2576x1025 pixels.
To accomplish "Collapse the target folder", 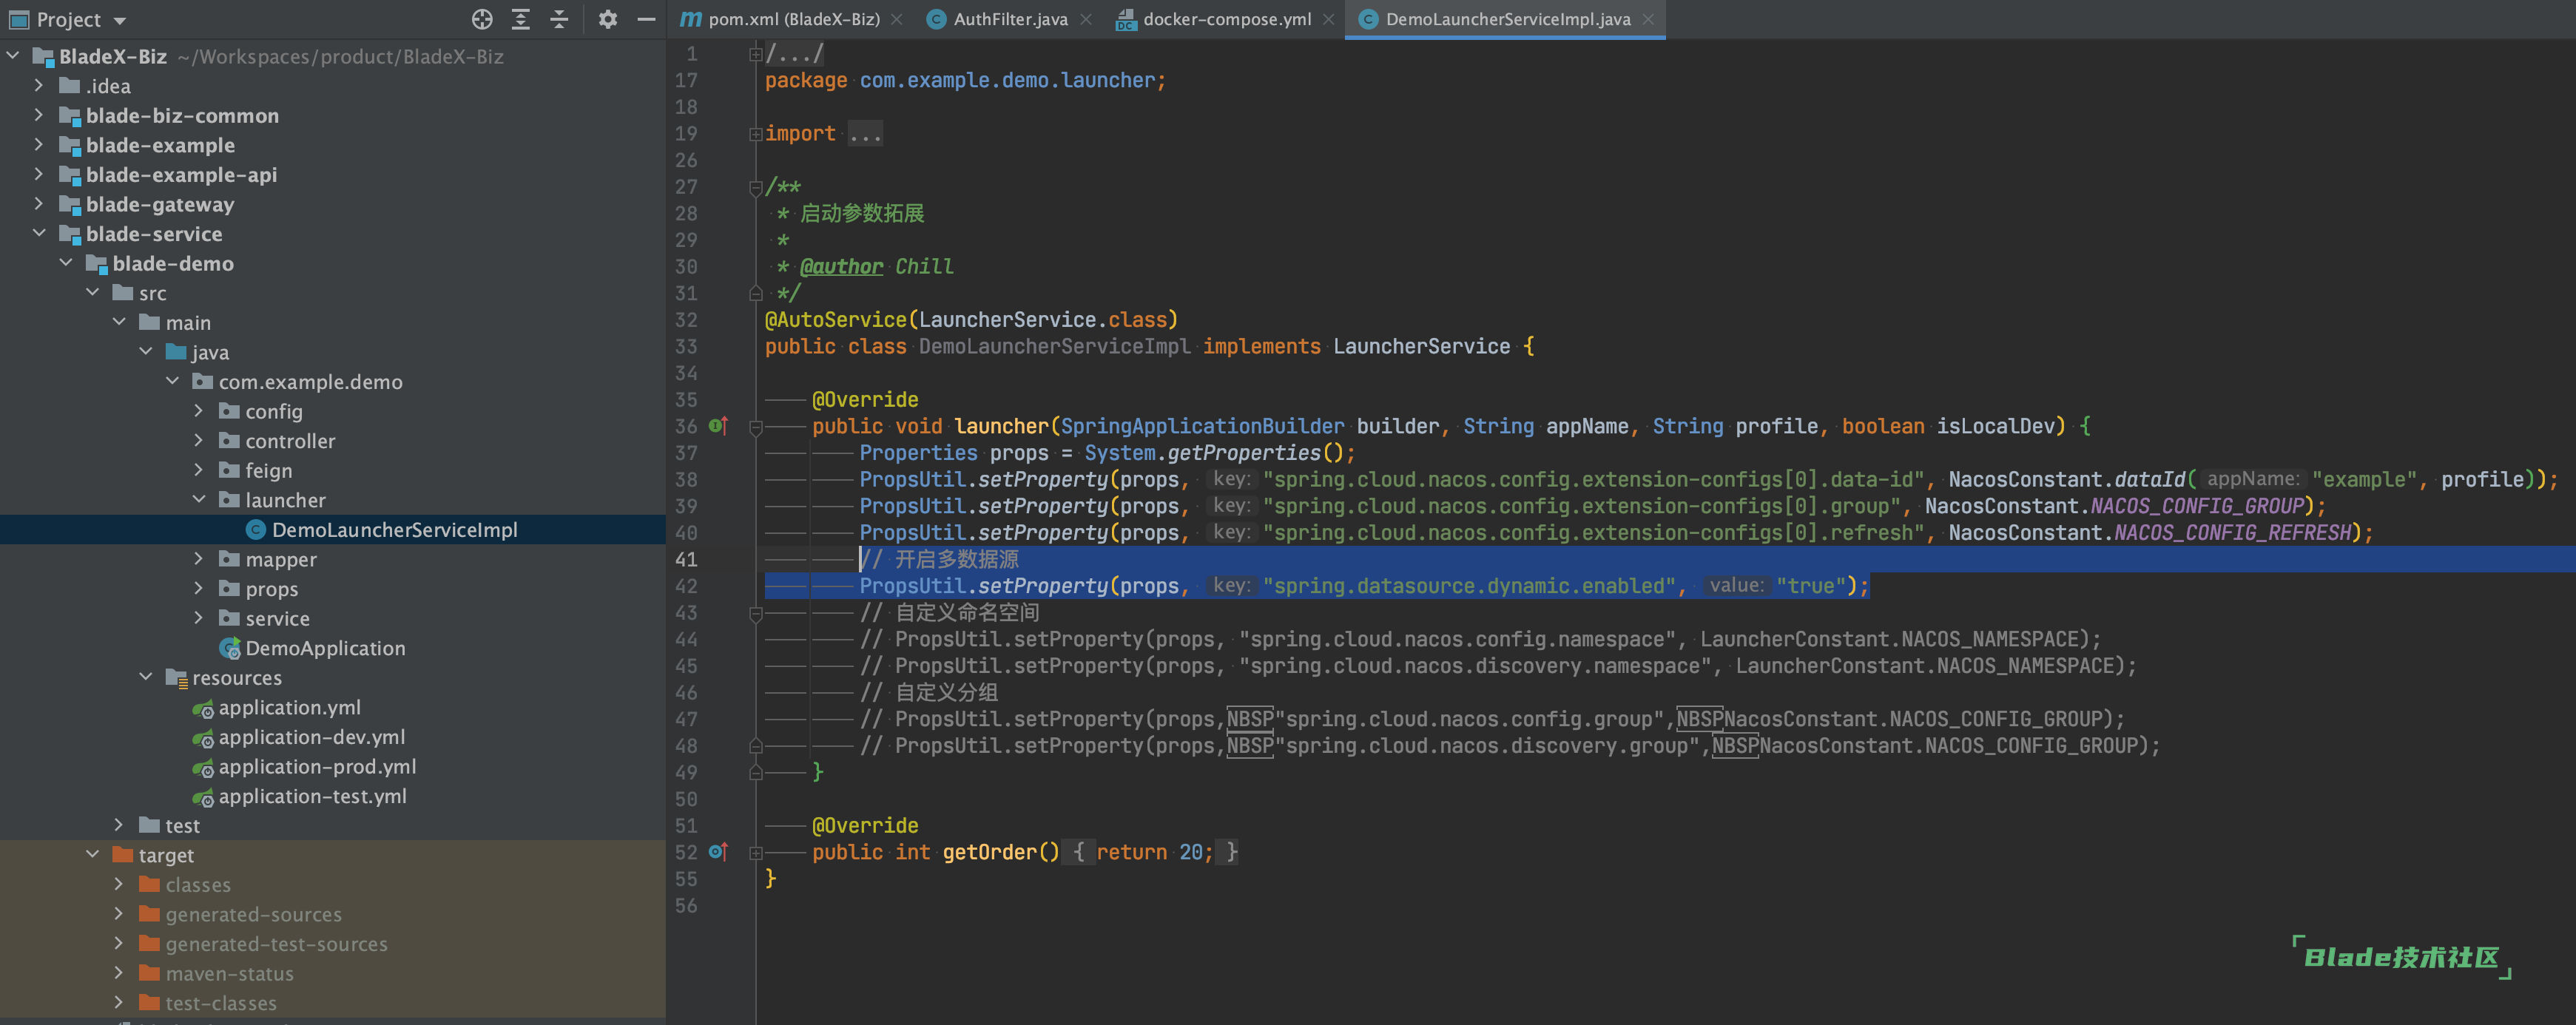I will [92, 855].
